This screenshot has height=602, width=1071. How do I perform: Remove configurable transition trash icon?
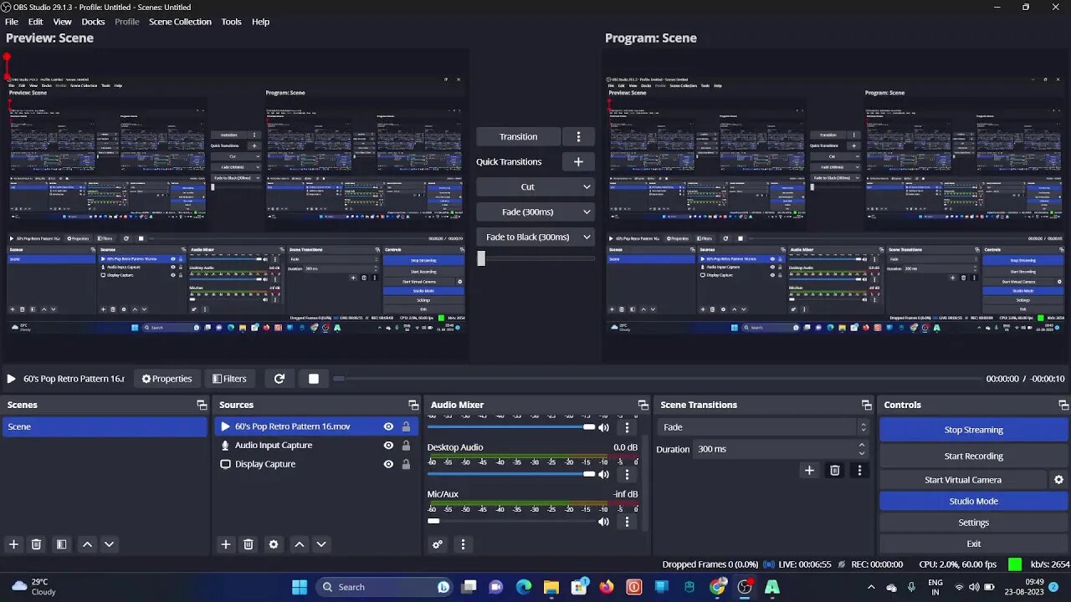(834, 471)
